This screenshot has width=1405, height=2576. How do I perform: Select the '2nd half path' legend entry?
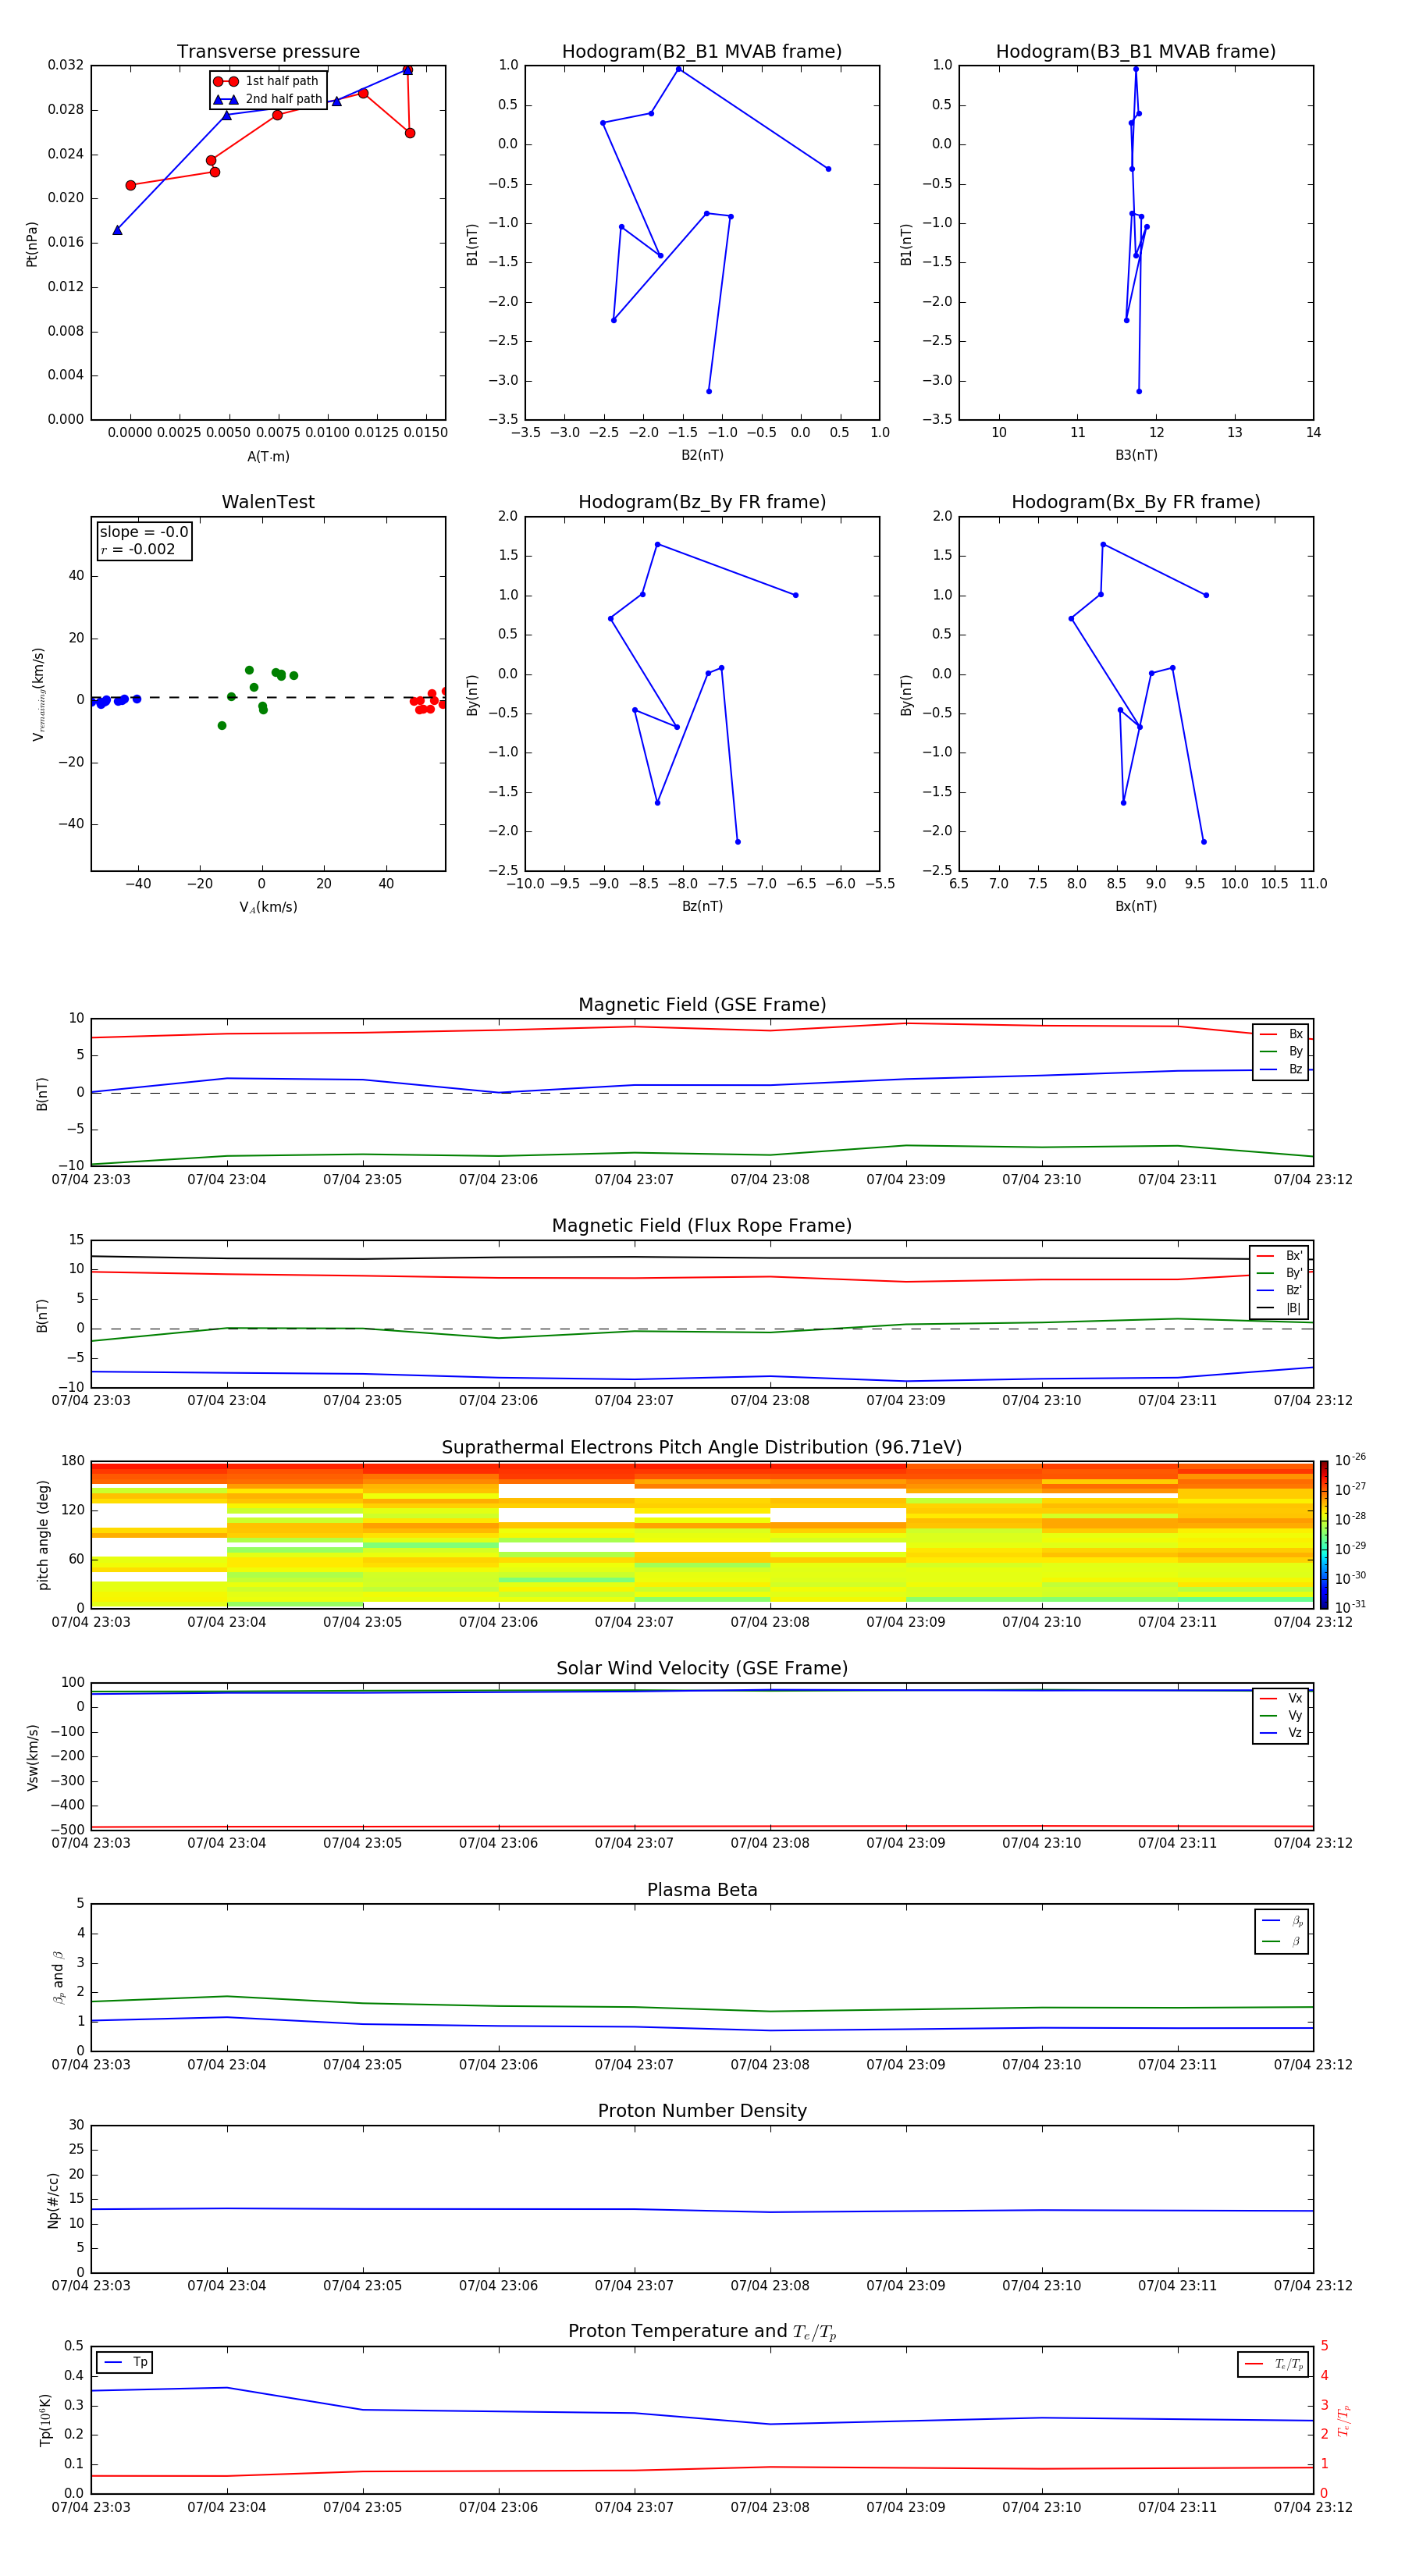[267, 99]
